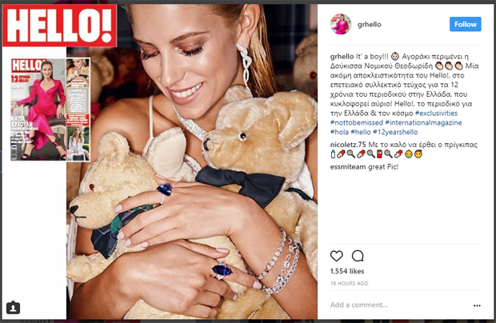496x323 pixels.
Task: Open the #nottobemissed hashtag
Action: pyautogui.click(x=357, y=122)
